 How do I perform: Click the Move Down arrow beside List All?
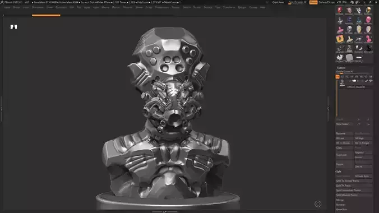coord(368,119)
